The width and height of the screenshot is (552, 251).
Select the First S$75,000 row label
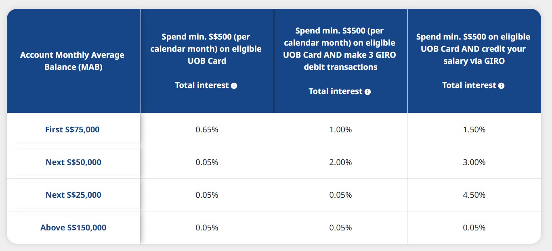[72, 130]
